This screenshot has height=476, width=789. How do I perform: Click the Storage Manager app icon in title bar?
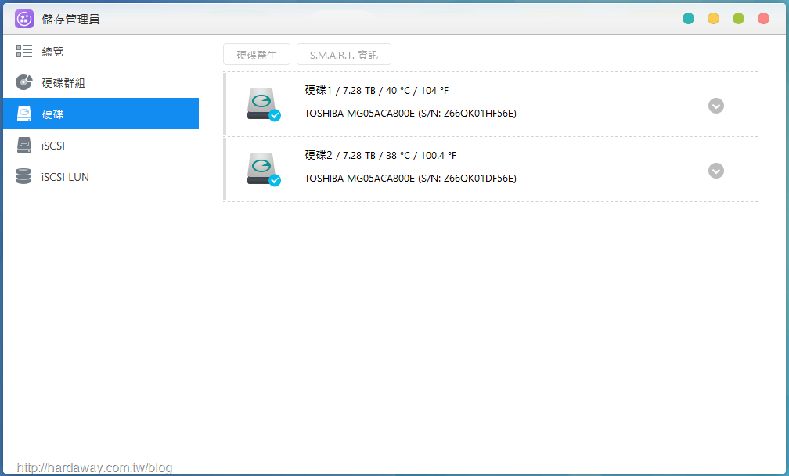tap(24, 19)
